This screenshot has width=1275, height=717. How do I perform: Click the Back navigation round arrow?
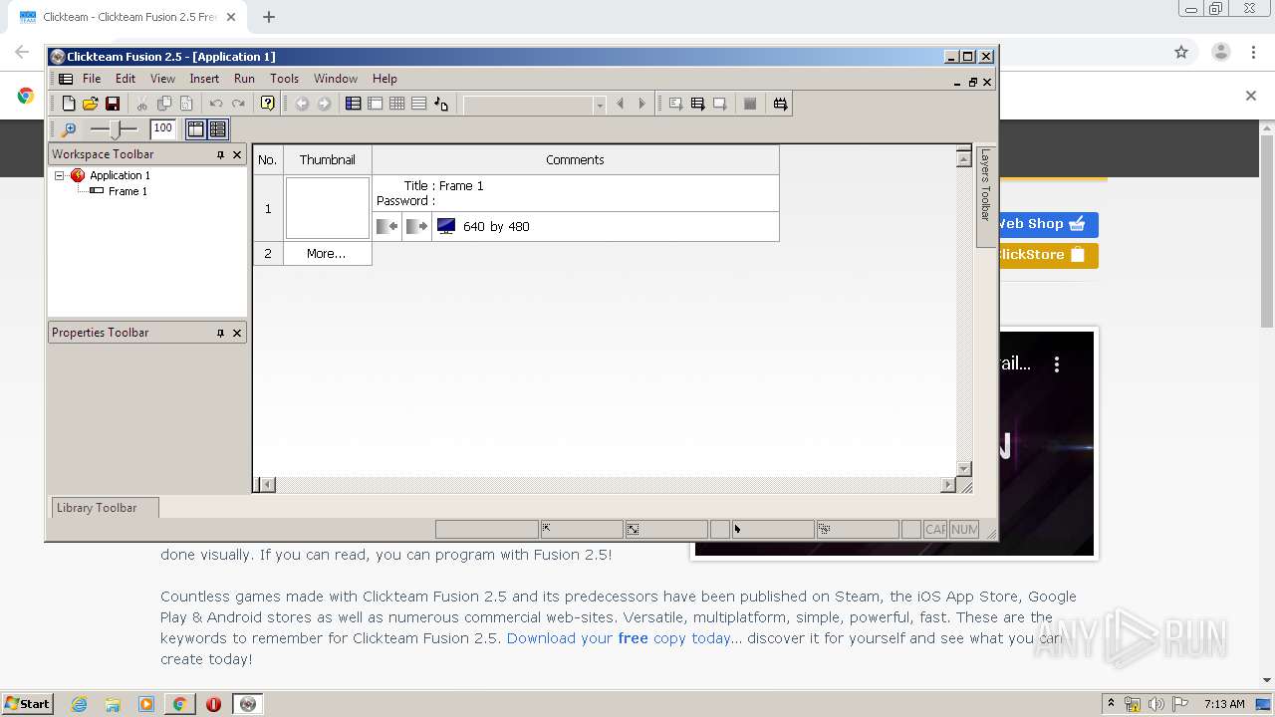pyautogui.click(x=302, y=104)
